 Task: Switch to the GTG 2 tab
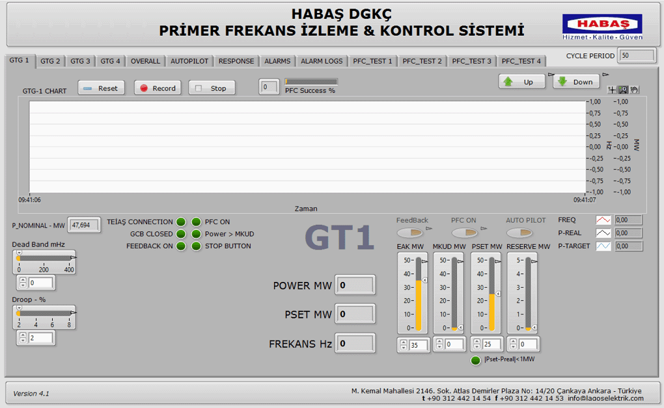tap(50, 61)
